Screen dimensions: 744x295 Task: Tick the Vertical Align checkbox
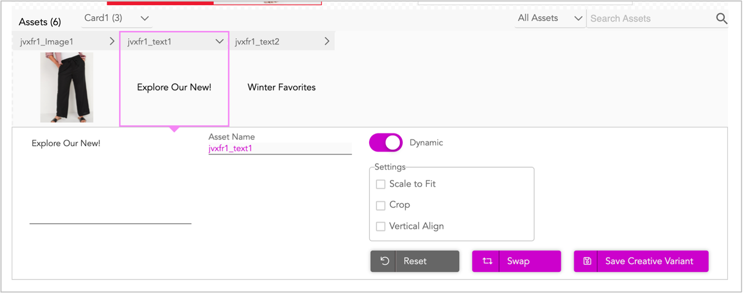click(x=381, y=226)
